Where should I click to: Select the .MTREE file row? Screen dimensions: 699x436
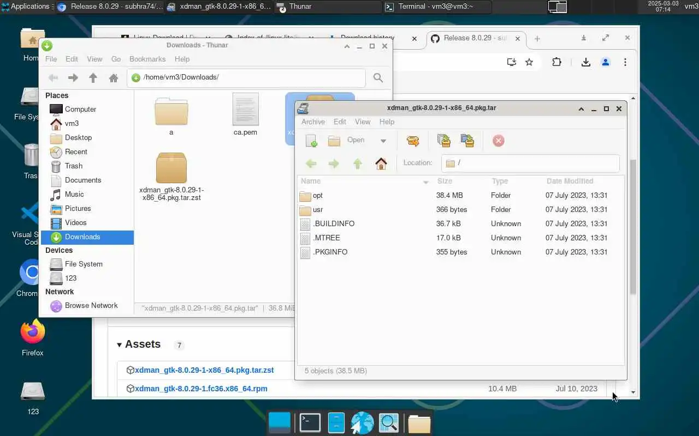[x=461, y=238]
